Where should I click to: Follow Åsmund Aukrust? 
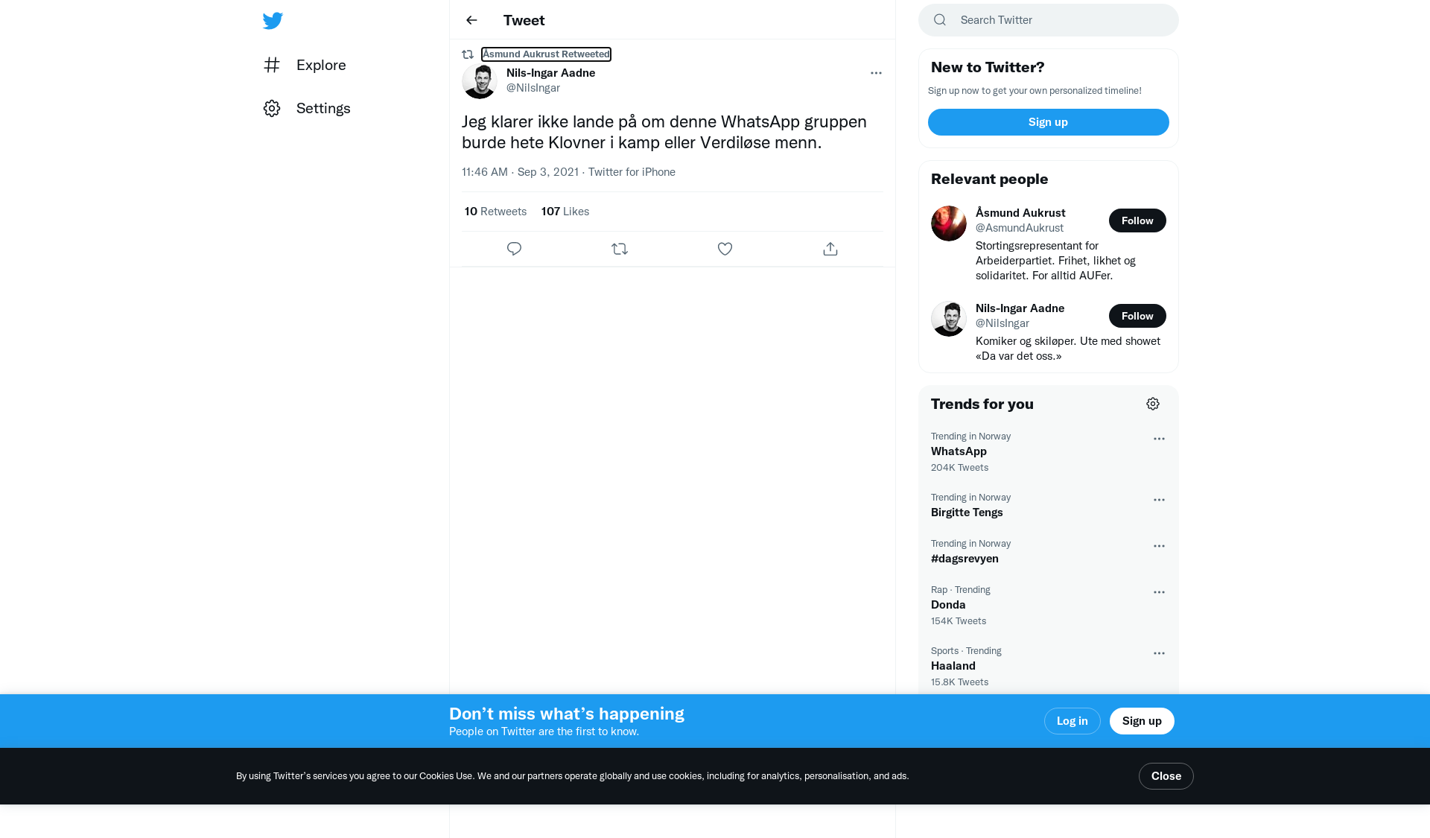tap(1137, 220)
